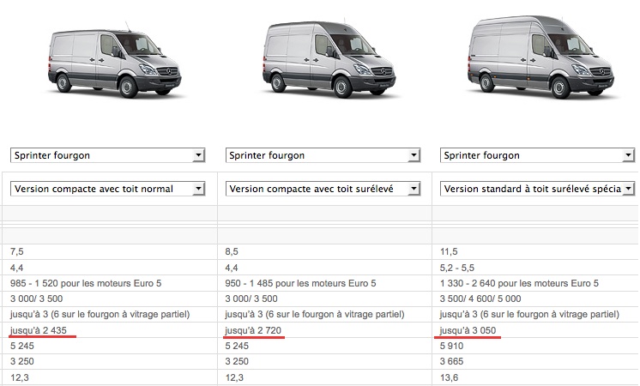
Task: Click '1 330 - 2 640 pour les moteurs Euro 5'
Action: pos(519,283)
